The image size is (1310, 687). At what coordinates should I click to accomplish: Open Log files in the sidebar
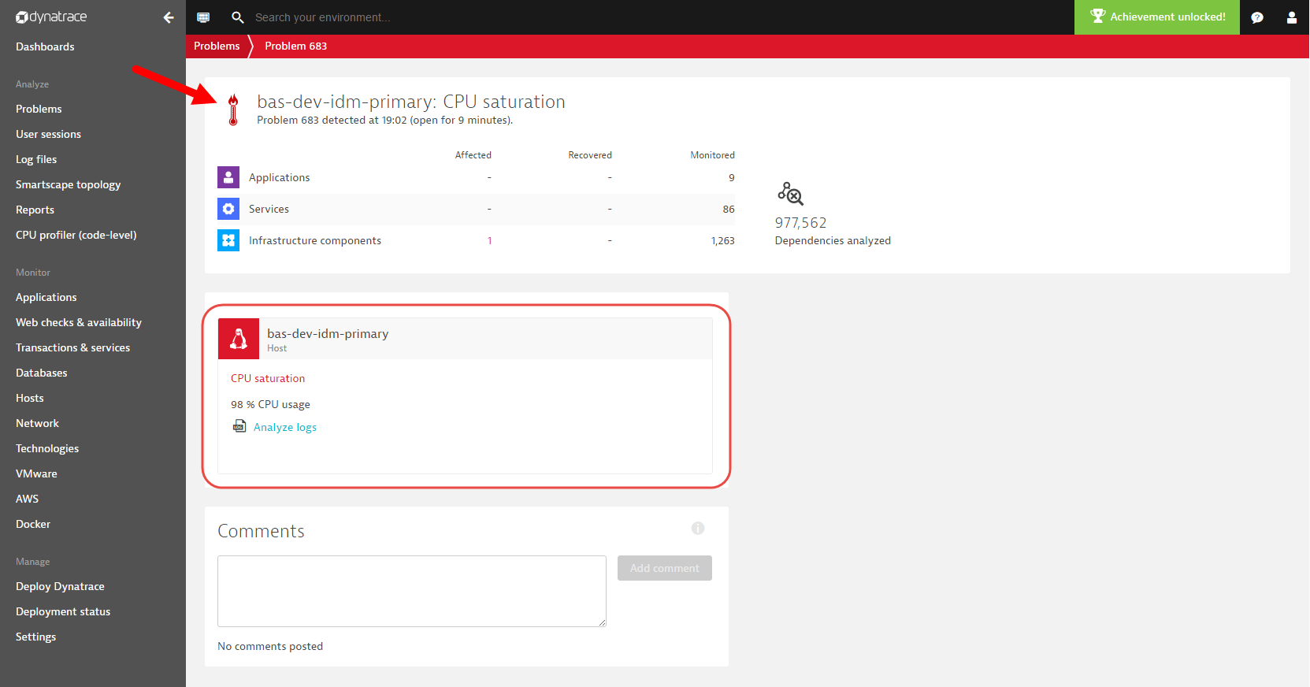(x=36, y=159)
